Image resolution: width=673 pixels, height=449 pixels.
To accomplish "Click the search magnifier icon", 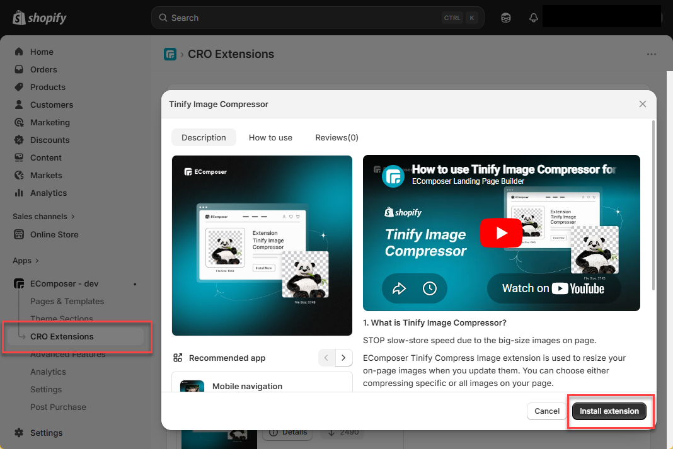I will (163, 18).
